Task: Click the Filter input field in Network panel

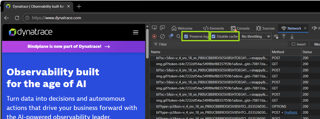Action: click(219, 44)
